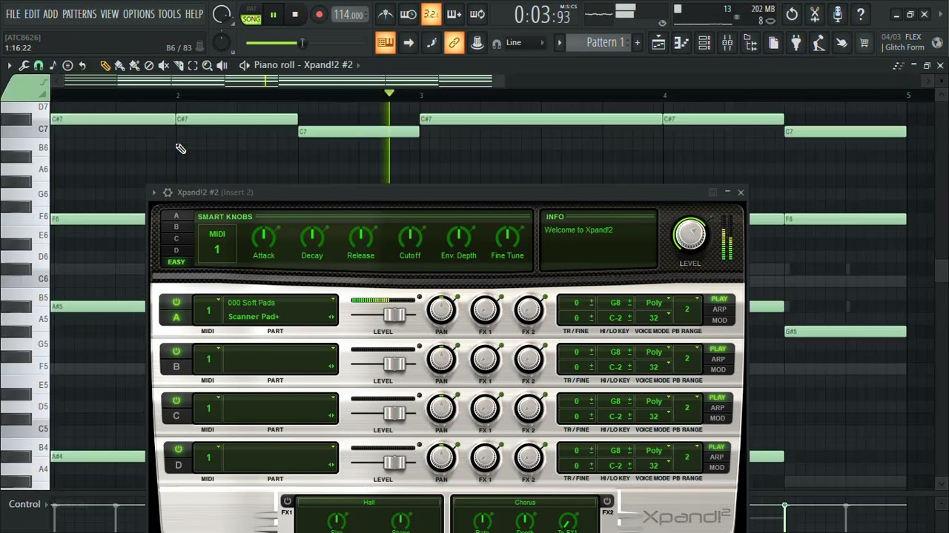Click the ARP button for part A
Screen dimensions: 949x533
(x=719, y=309)
